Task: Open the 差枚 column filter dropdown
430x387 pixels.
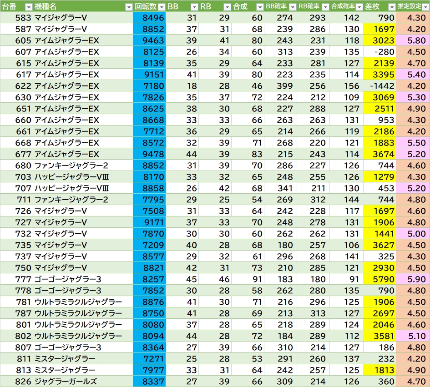Action: (392, 7)
